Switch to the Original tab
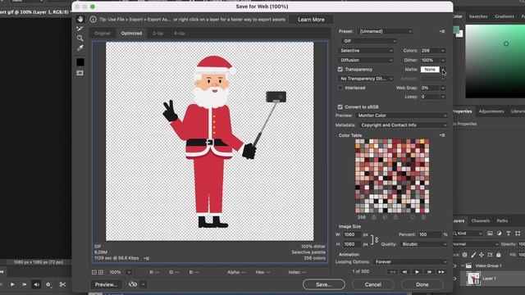This screenshot has height=295, width=525. tap(102, 33)
